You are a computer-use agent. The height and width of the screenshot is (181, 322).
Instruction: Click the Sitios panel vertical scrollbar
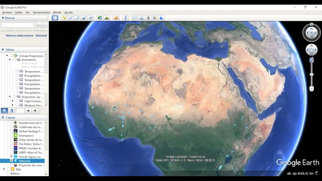46,80
